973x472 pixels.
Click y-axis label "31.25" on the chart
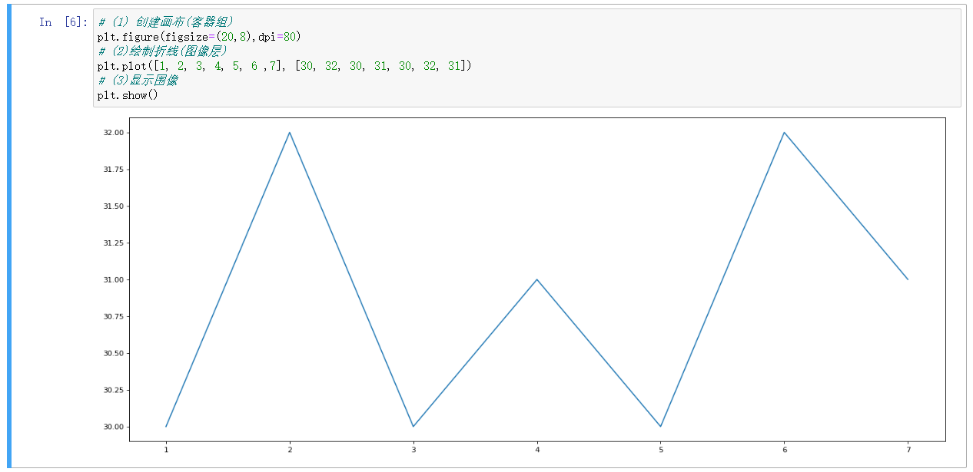(114, 243)
